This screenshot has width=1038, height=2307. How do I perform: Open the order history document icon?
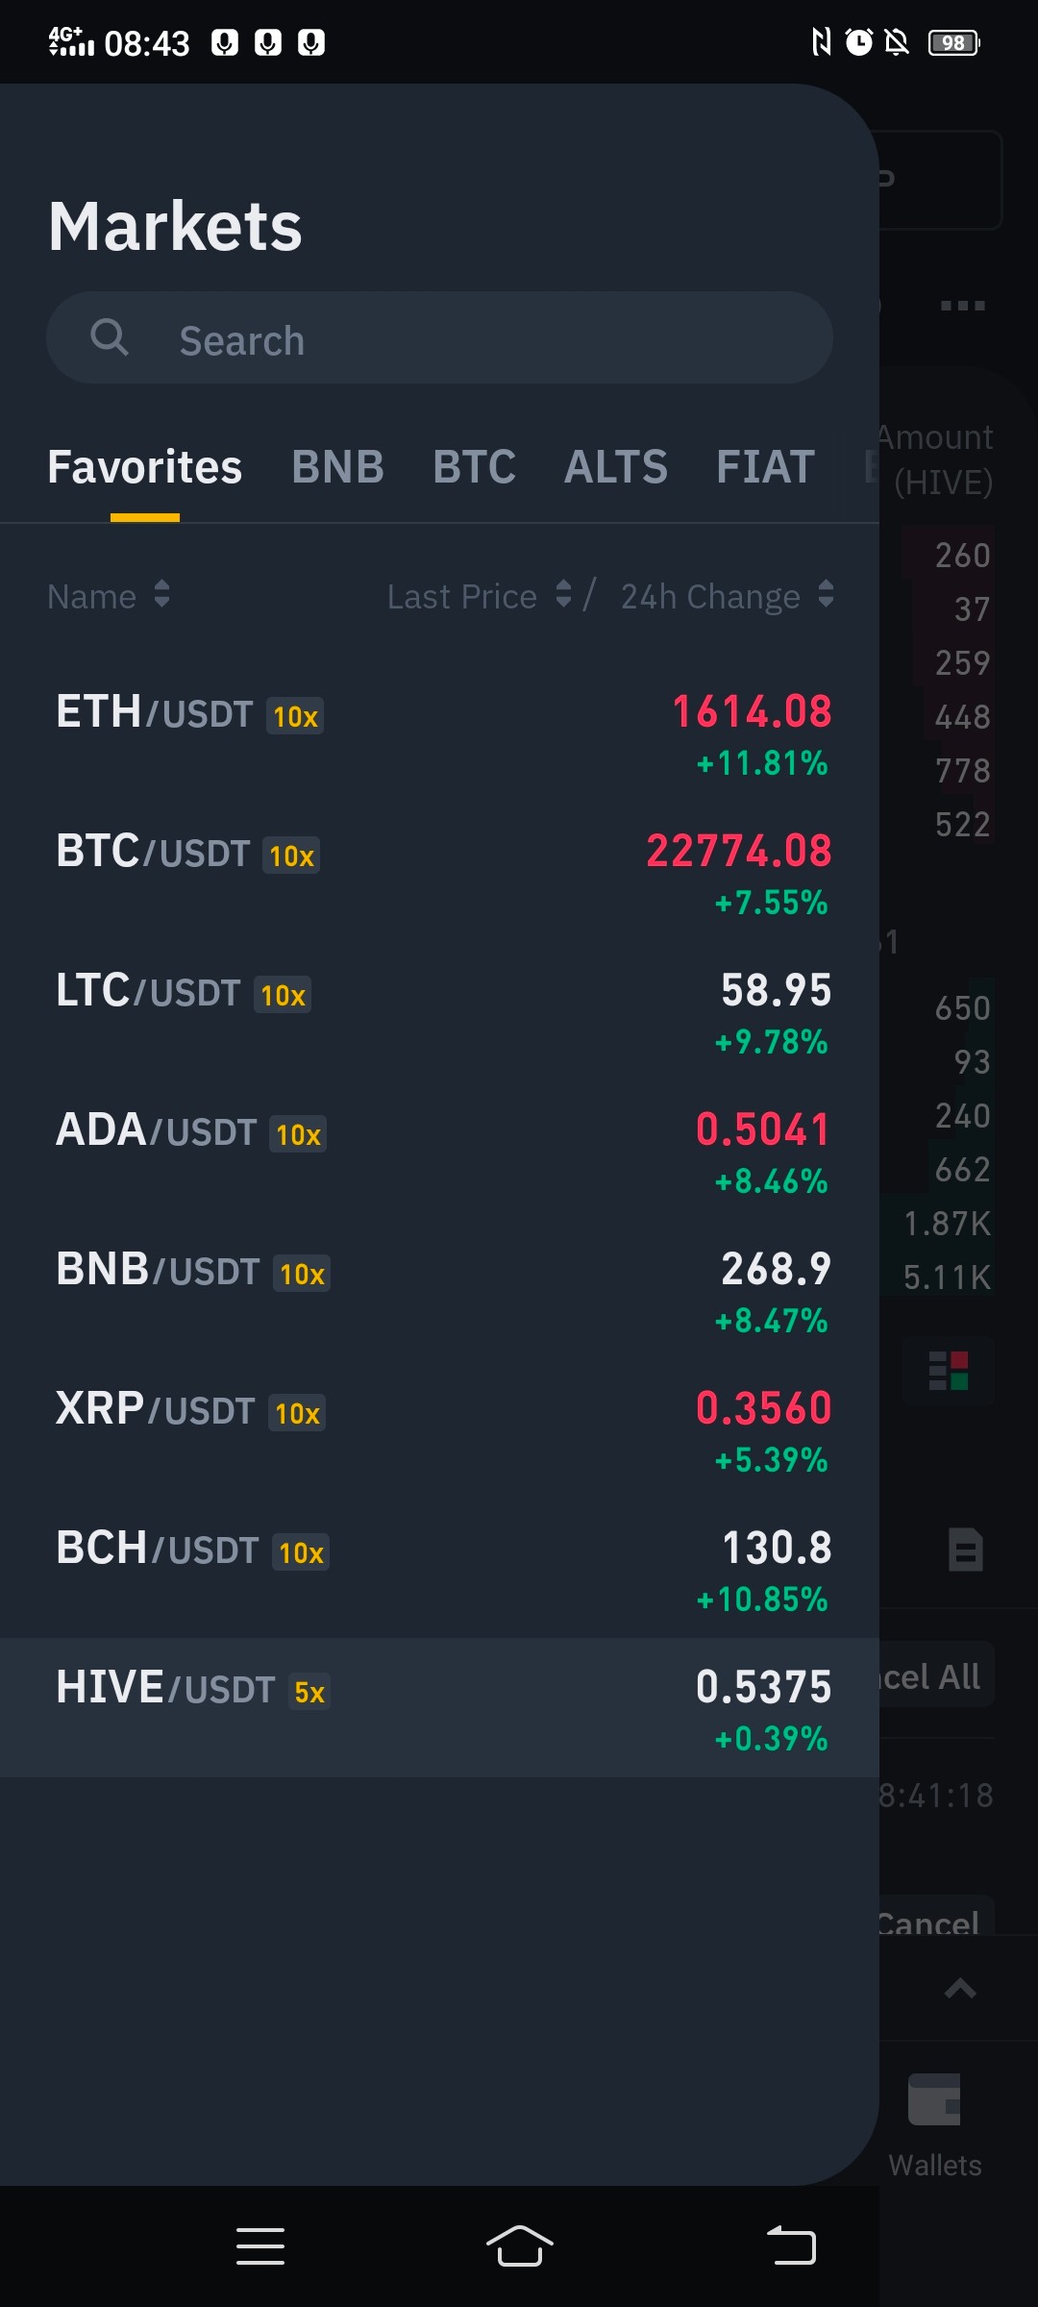click(965, 1549)
